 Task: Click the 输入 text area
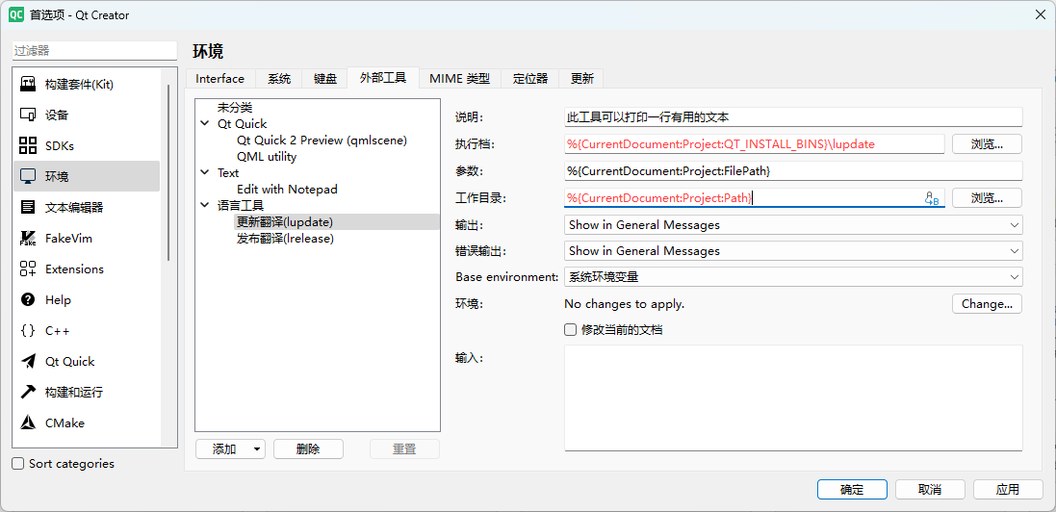793,397
